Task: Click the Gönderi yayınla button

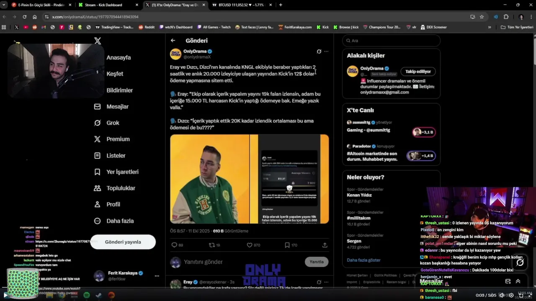Action: 123,242
